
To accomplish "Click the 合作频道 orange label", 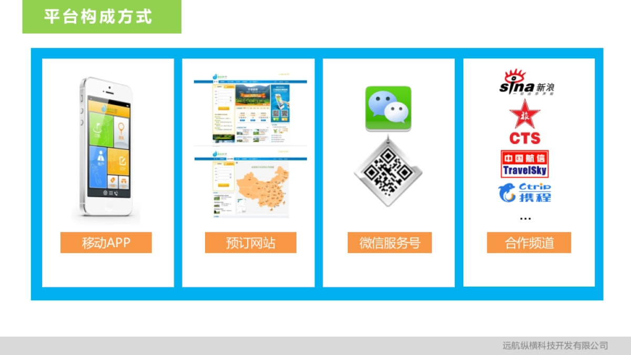I will click(x=528, y=242).
